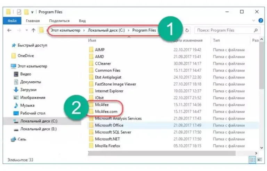Switch to details view layout icon
This screenshot has width=267, height=171.
coord(252,160)
